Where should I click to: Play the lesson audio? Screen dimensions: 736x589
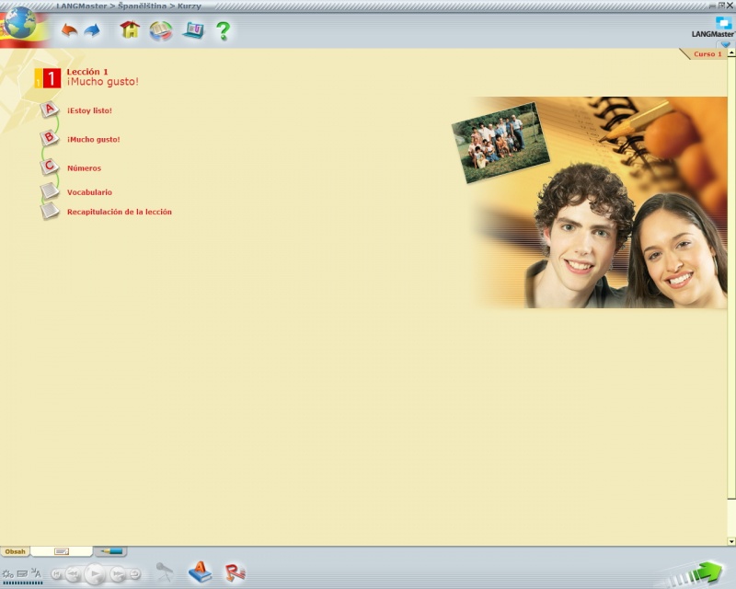(95, 573)
